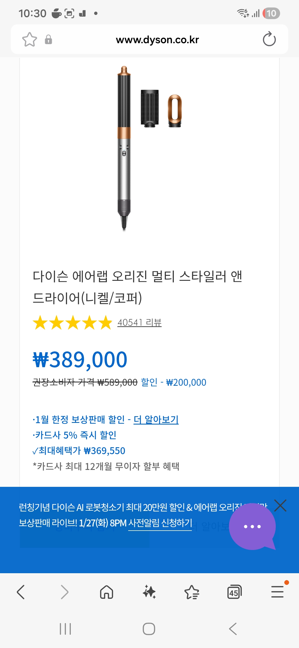This screenshot has height=648, width=299.
Task: Tap 사전알림 신청하기 link in blue banner
Action: [x=160, y=523]
